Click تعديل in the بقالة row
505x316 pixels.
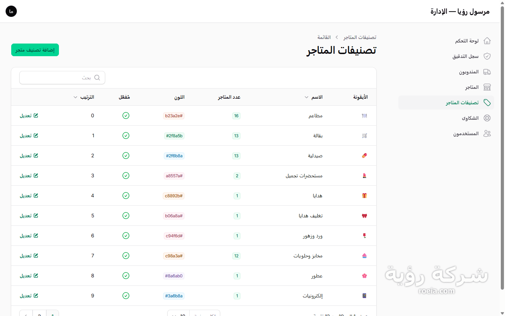[29, 136]
